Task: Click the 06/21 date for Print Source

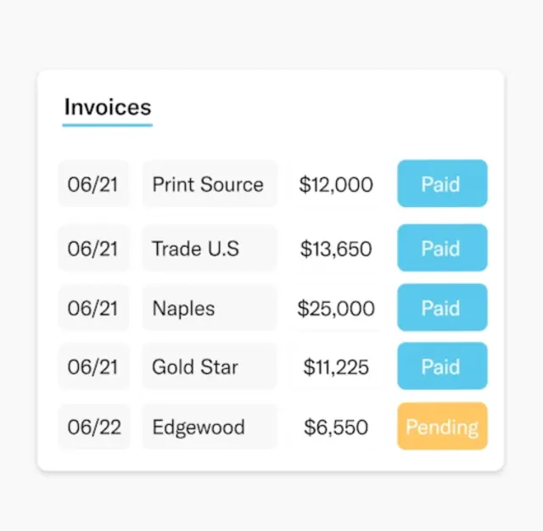Action: pyautogui.click(x=93, y=183)
